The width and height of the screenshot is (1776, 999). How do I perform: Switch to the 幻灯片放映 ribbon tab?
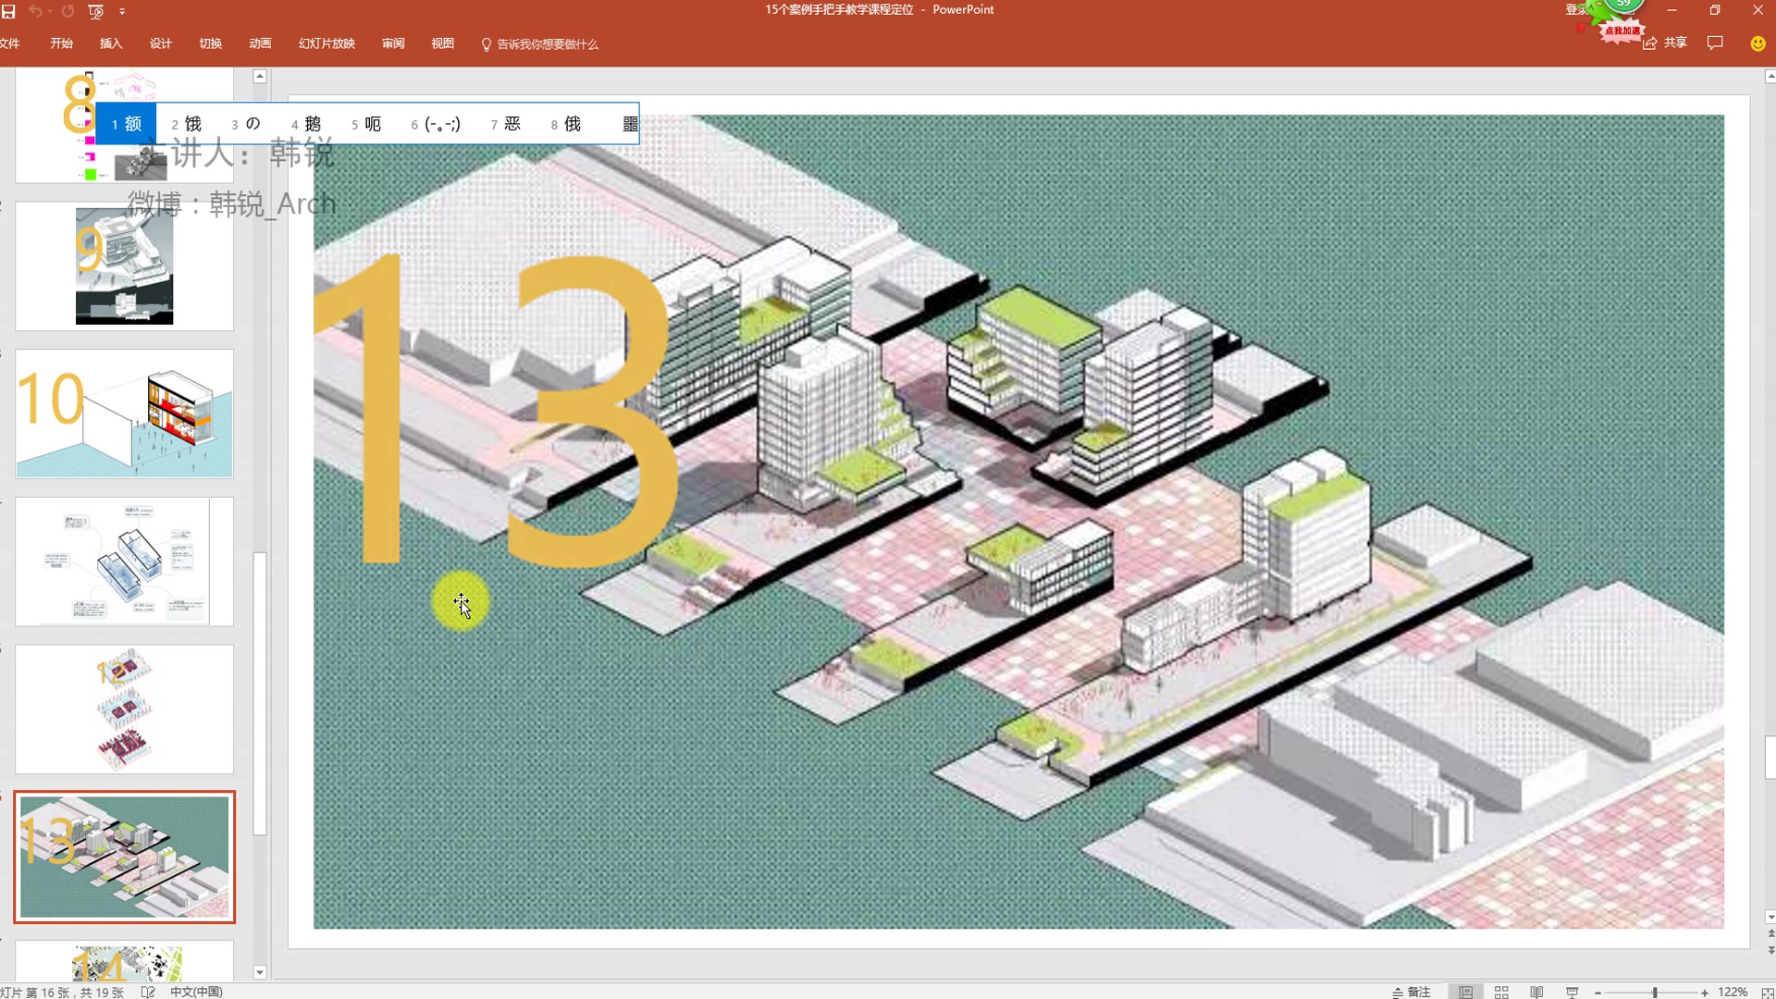tap(327, 43)
